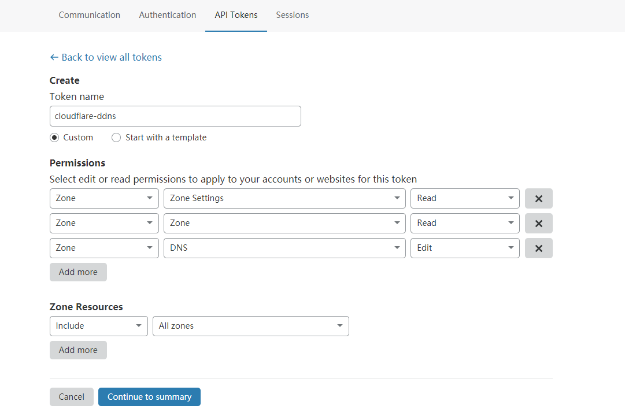
Task: Go to the Sessions tab
Action: [x=293, y=15]
